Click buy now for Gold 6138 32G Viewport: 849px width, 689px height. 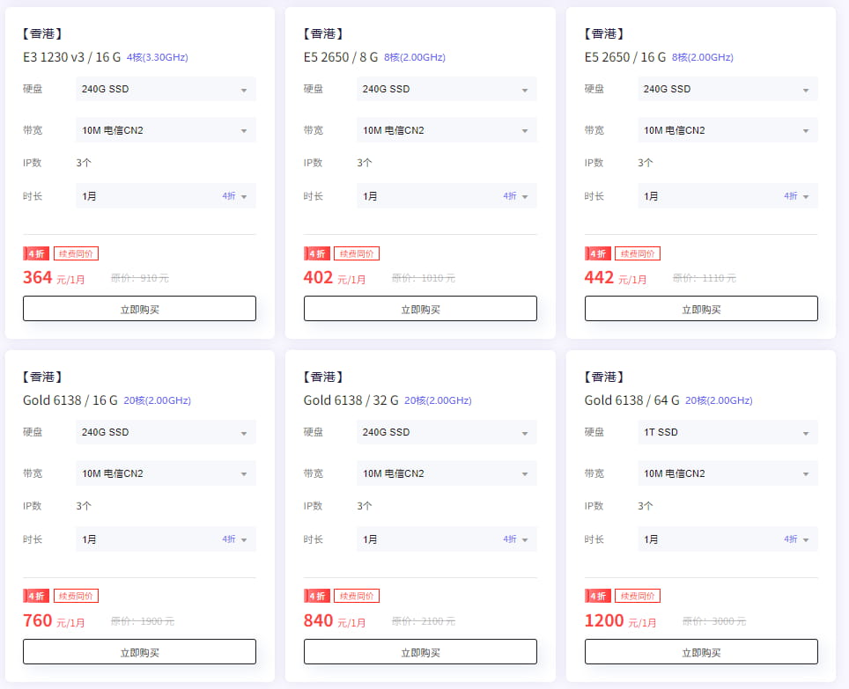[x=420, y=652]
